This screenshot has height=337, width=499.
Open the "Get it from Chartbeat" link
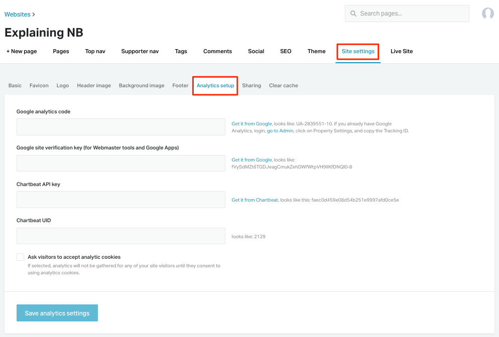click(x=254, y=200)
